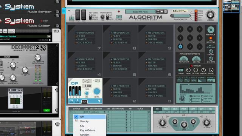This screenshot has width=242, height=136.
Task: Choose 'Key in Octave' menu entry
Action: click(90, 130)
